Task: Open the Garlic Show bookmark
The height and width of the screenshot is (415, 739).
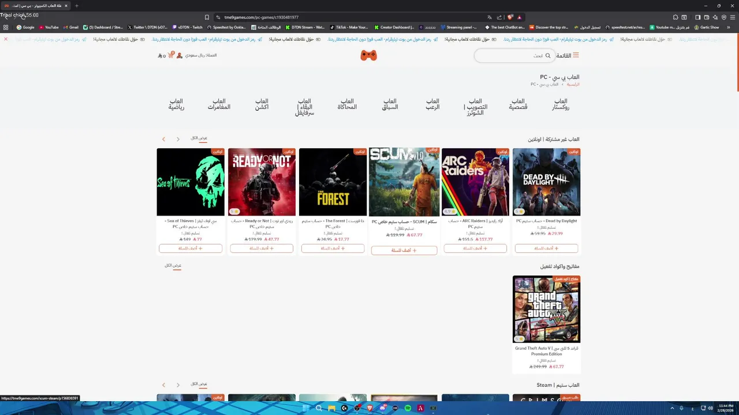Action: coord(707,27)
